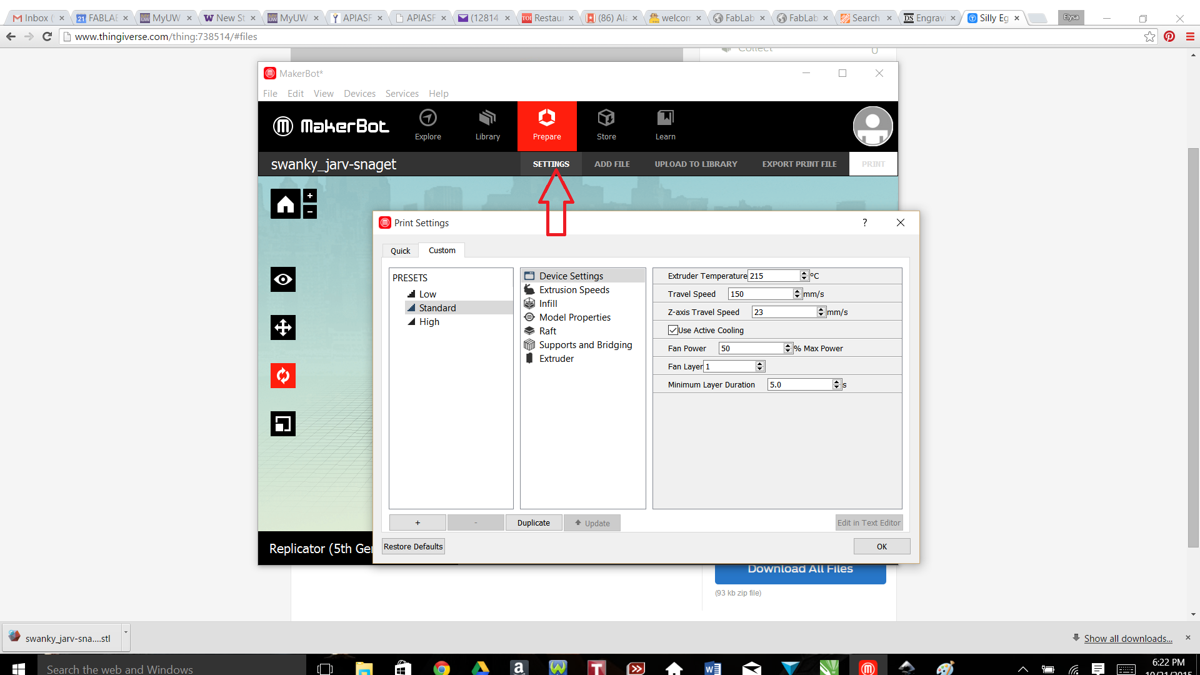Zoom in with the plus button

click(310, 196)
